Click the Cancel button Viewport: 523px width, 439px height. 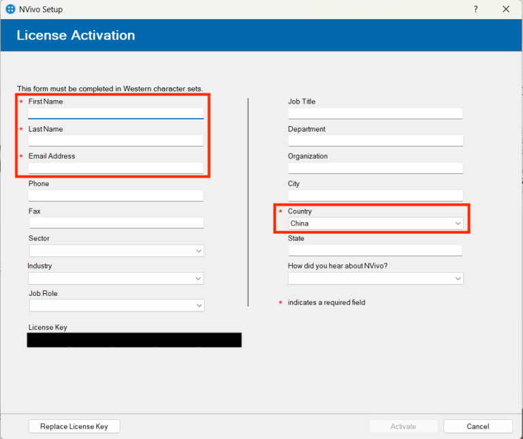477,426
